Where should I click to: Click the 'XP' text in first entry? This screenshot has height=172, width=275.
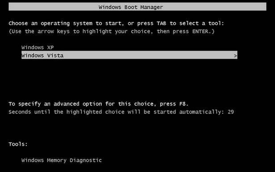click(50, 47)
